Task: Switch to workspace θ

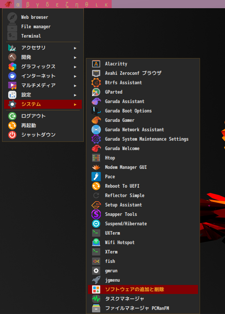Action: pos(87,4)
